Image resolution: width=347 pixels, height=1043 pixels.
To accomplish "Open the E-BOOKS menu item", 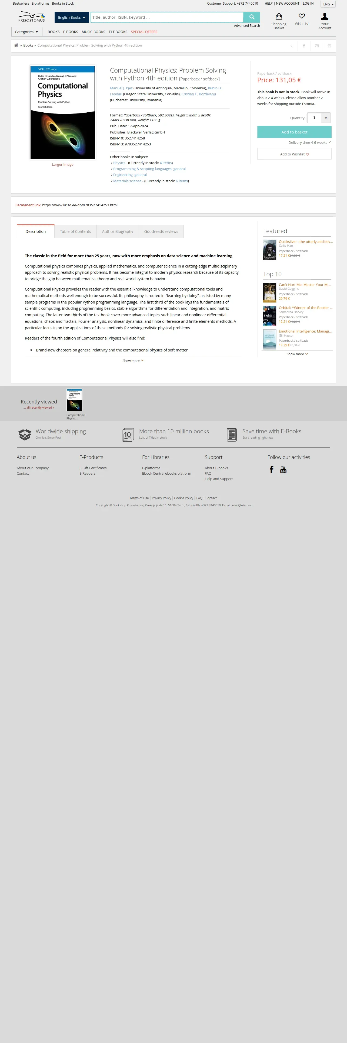I will pyautogui.click(x=71, y=32).
